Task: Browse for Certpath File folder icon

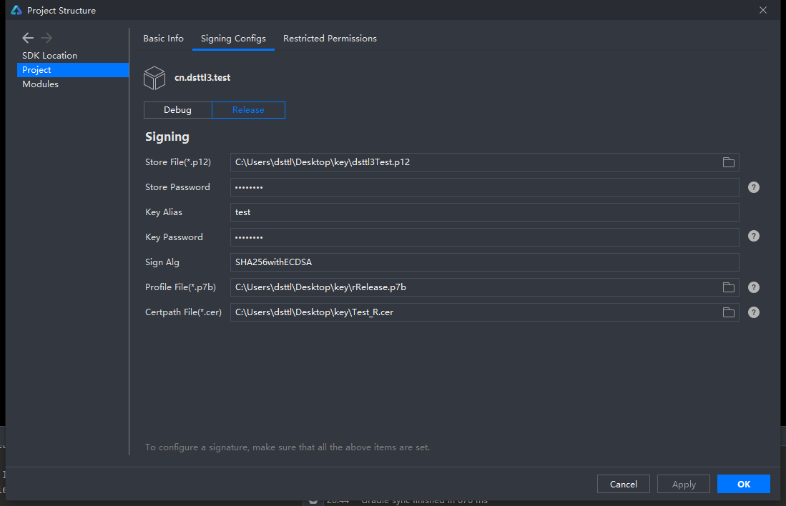Action: pyautogui.click(x=728, y=312)
